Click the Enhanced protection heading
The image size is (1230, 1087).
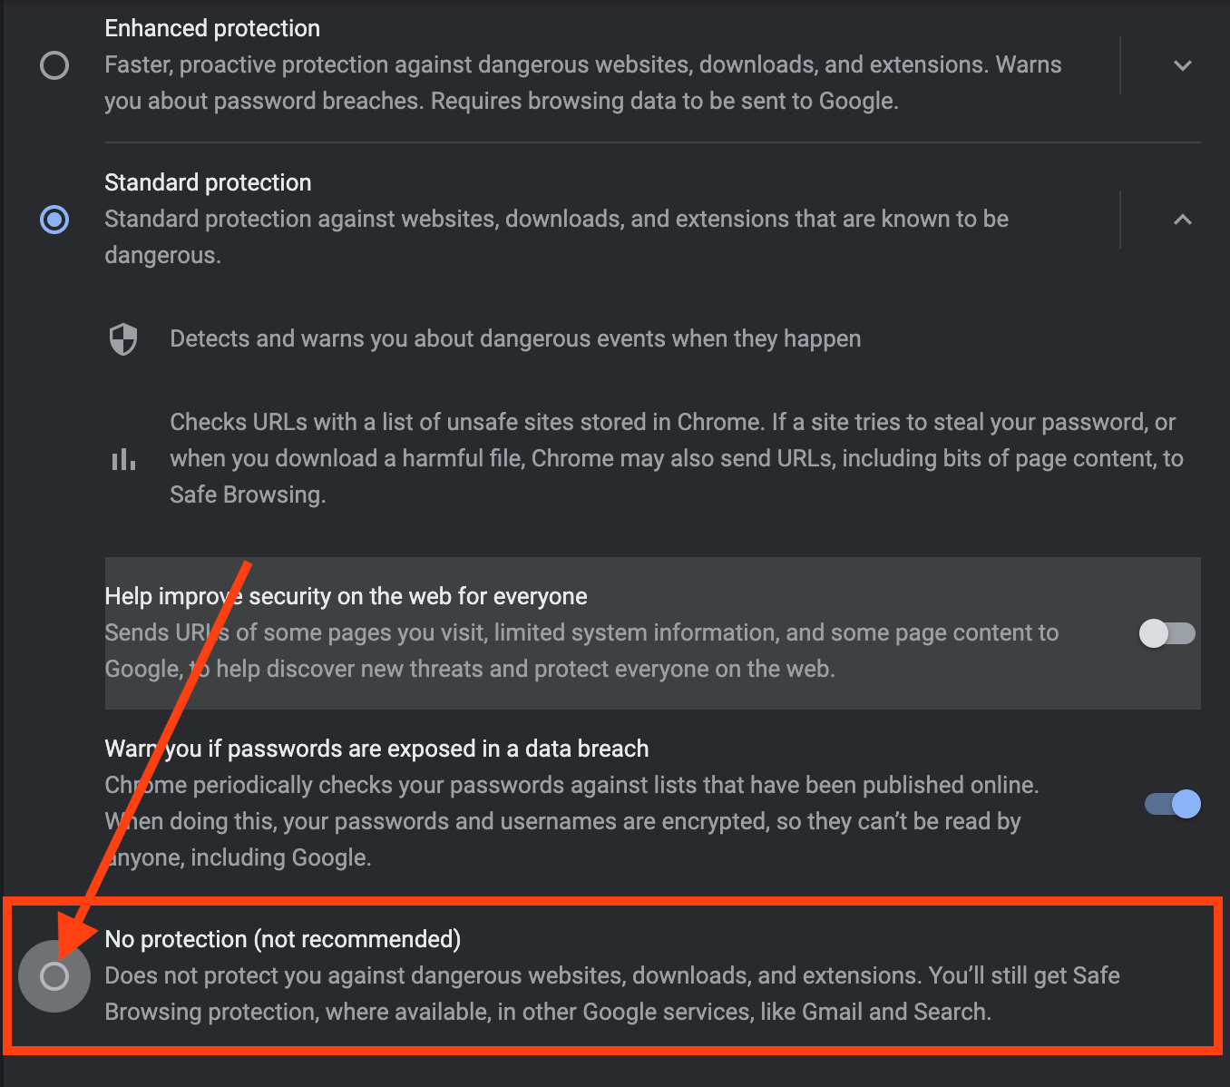pyautogui.click(x=212, y=28)
